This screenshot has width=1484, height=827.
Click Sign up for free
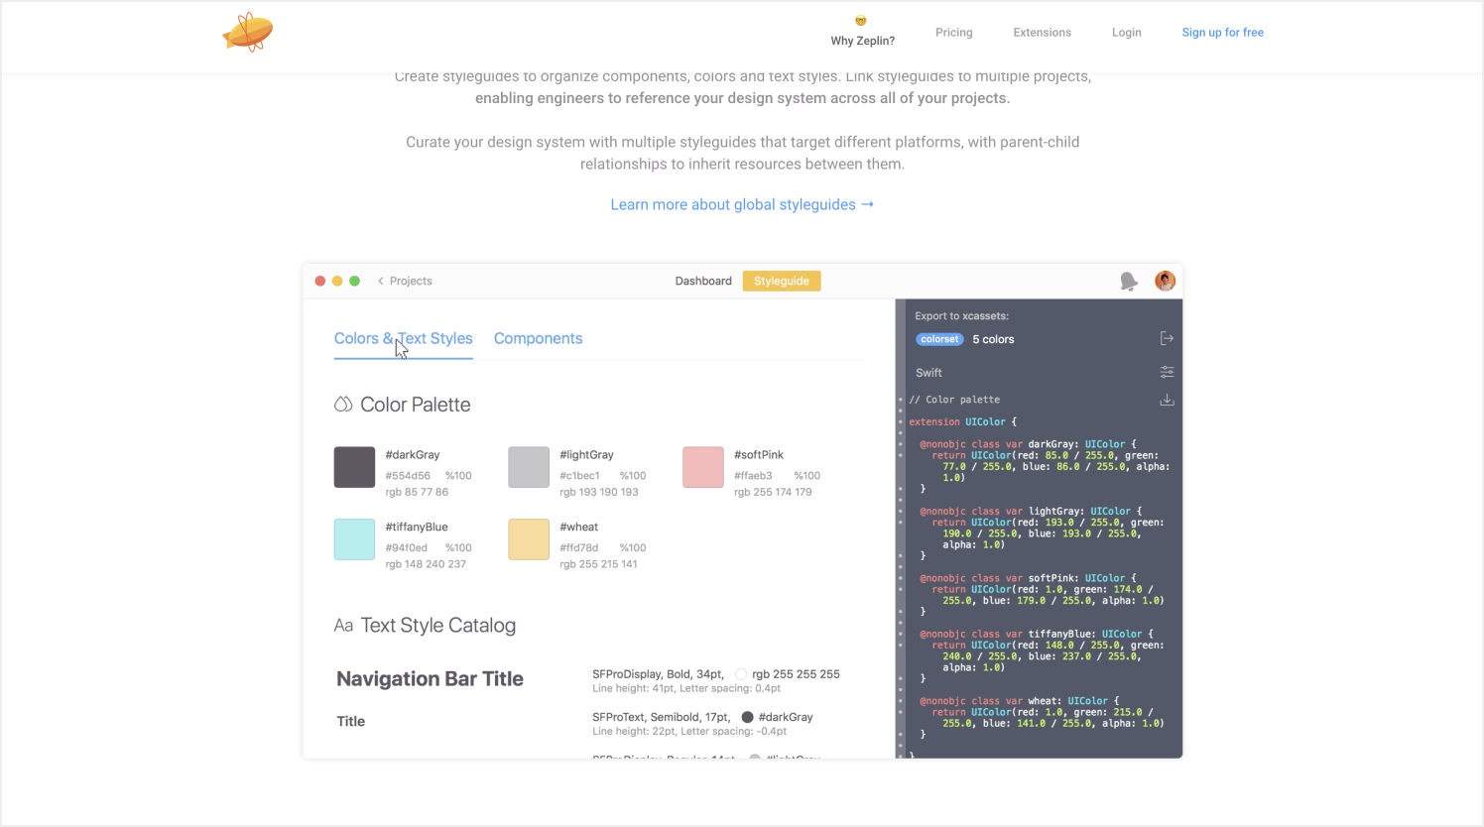tap(1222, 33)
